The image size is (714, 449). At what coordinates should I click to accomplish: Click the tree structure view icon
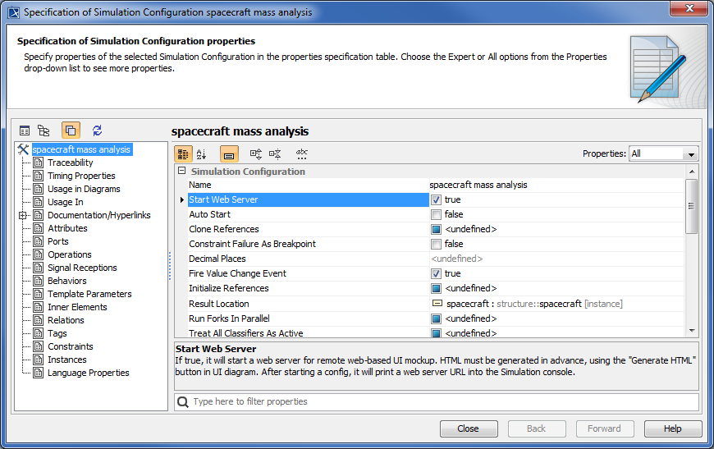click(43, 130)
